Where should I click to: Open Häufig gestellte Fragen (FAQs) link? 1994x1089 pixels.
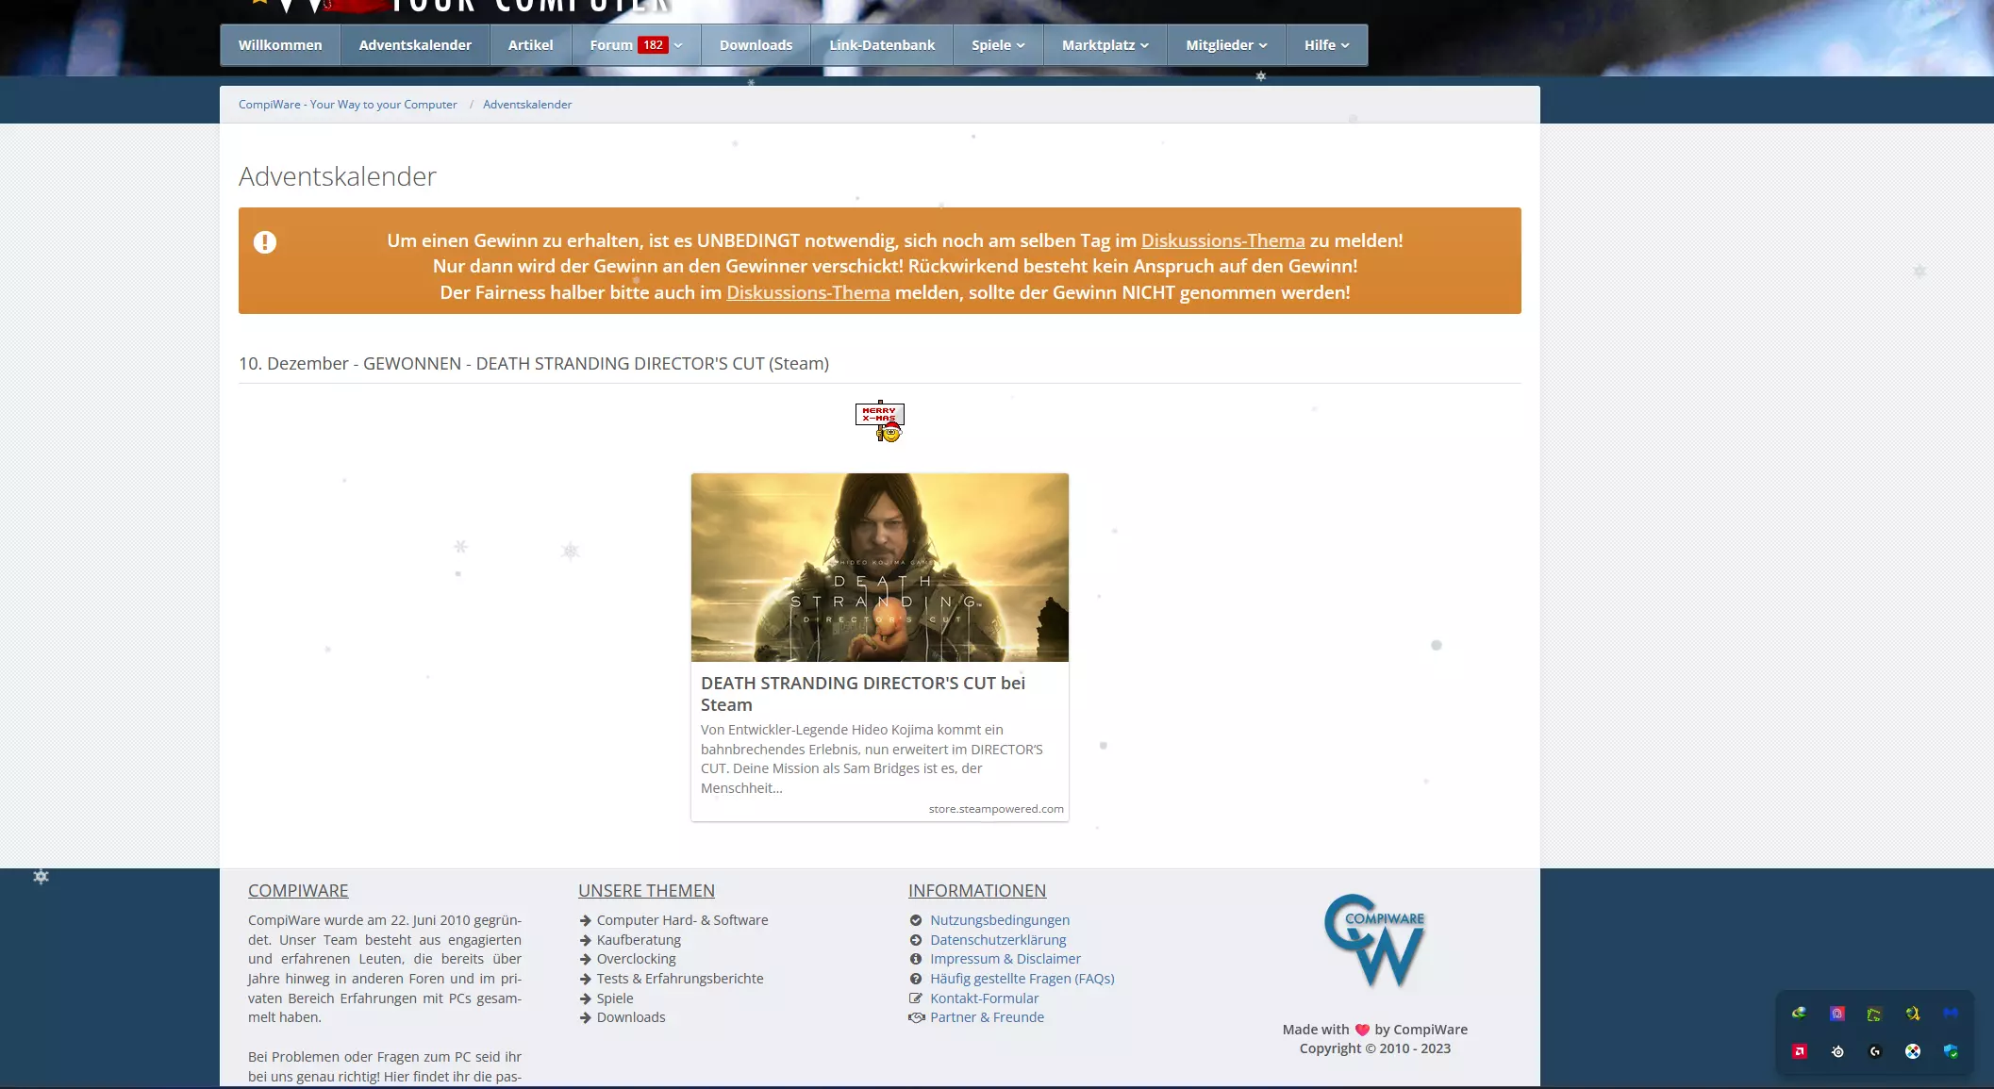click(1022, 979)
